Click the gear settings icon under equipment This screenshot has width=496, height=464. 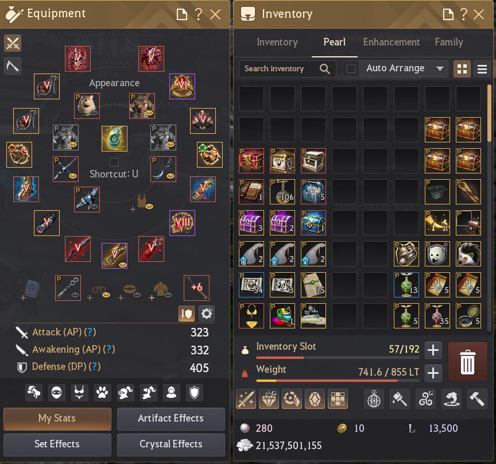tap(207, 314)
